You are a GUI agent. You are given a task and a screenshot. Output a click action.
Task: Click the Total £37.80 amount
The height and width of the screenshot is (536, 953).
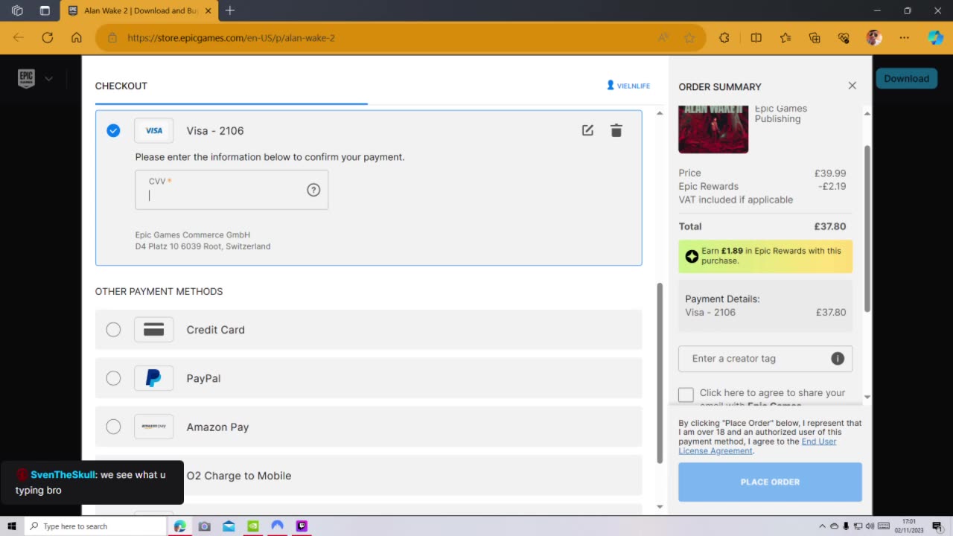[x=830, y=226]
